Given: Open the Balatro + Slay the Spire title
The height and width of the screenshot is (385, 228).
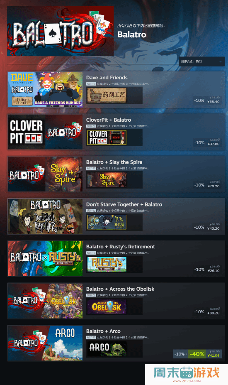Looking at the screenshot, I should pos(114,162).
